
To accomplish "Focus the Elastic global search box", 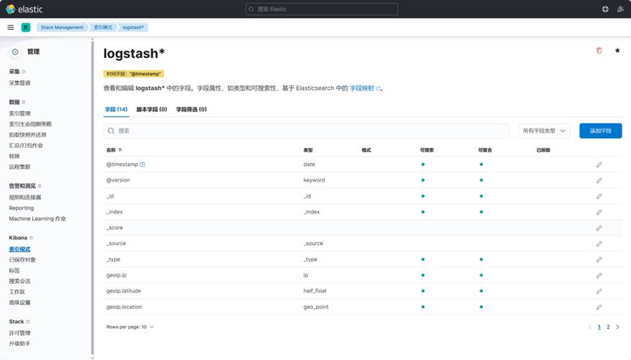I will [322, 9].
